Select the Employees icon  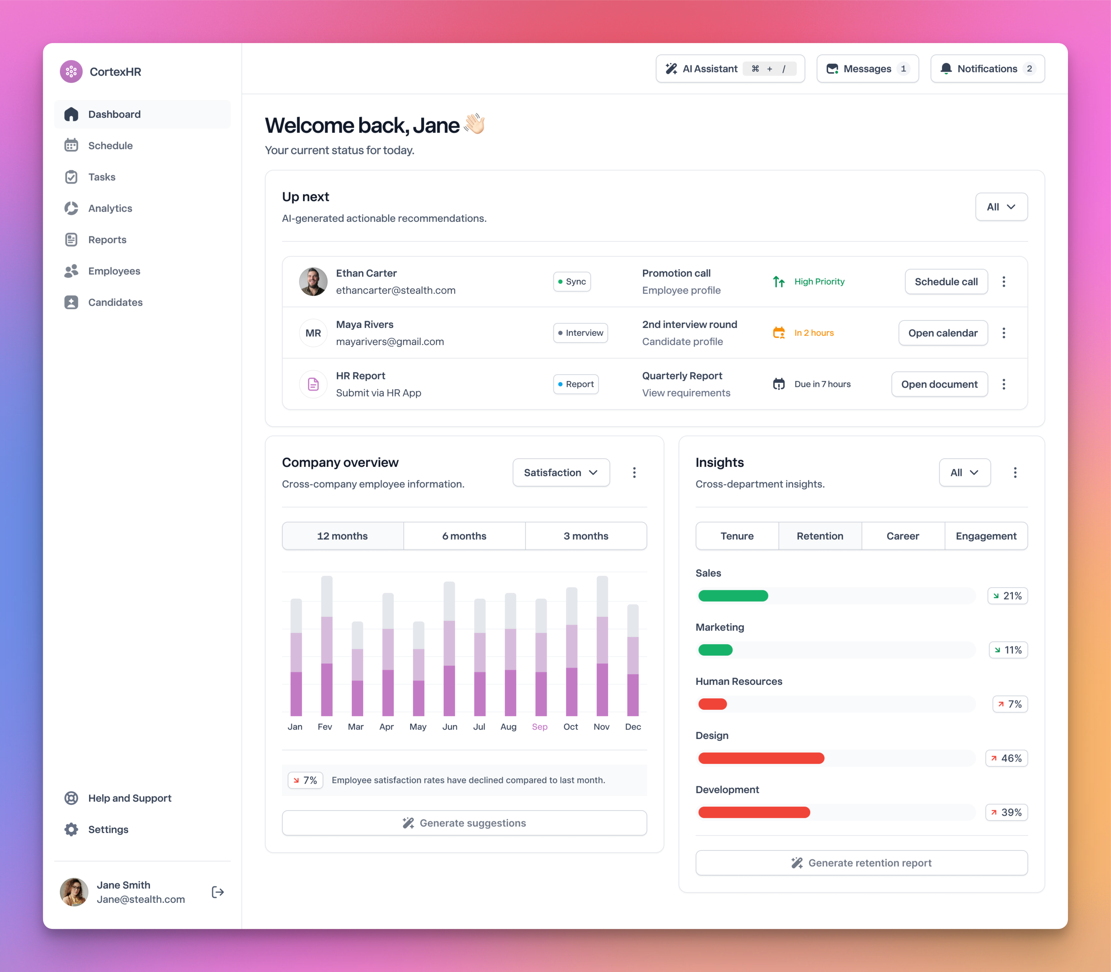tap(72, 271)
